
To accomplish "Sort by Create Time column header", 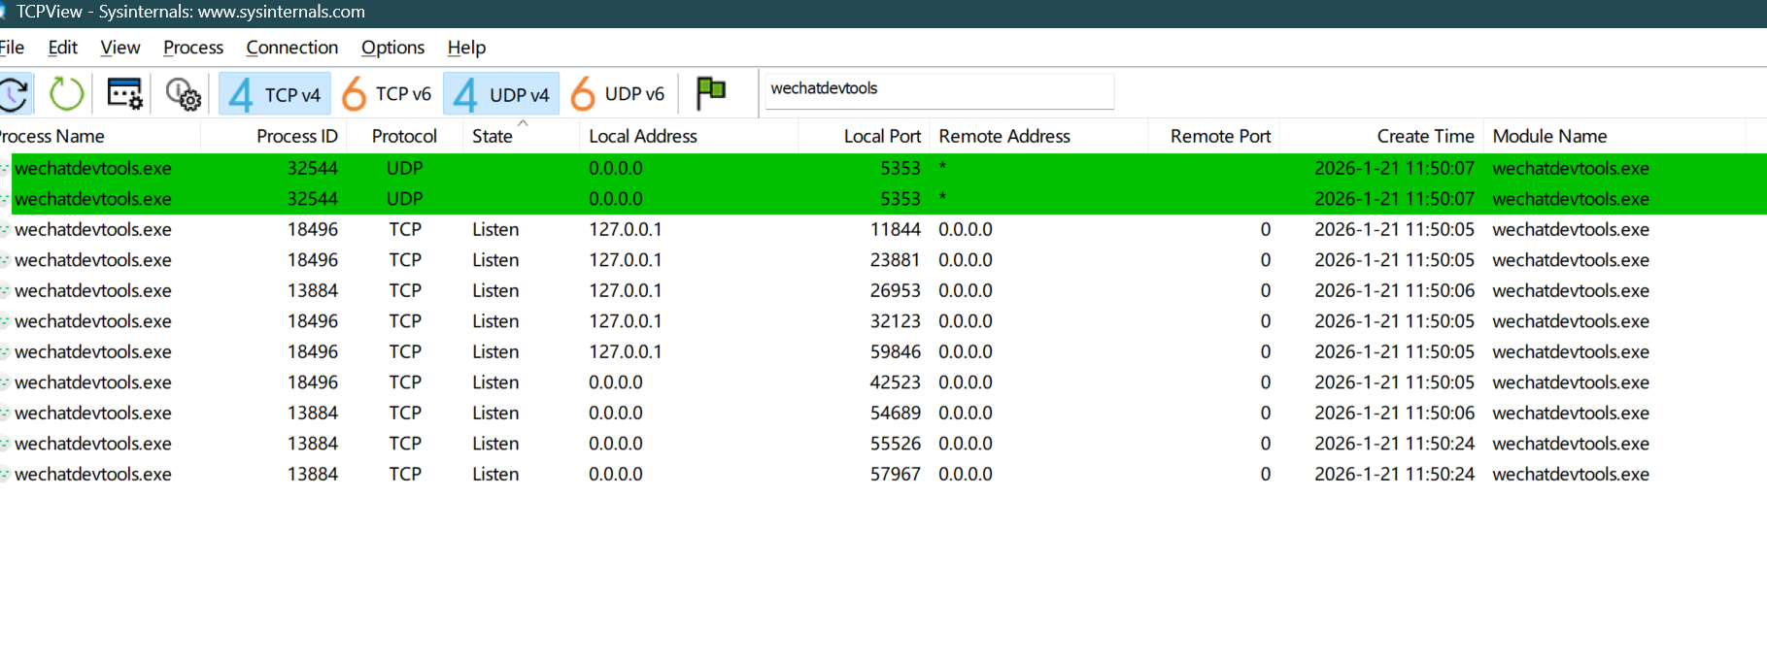I will click(x=1381, y=136).
